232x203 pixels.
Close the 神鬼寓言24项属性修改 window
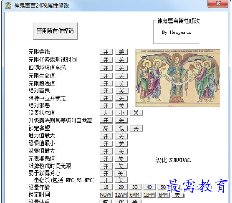(218, 4)
